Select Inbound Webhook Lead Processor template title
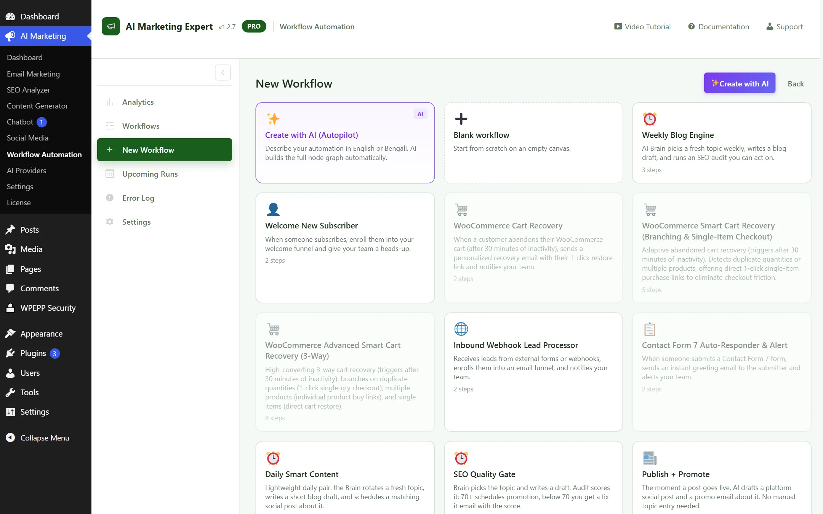The height and width of the screenshot is (514, 823). (x=516, y=345)
